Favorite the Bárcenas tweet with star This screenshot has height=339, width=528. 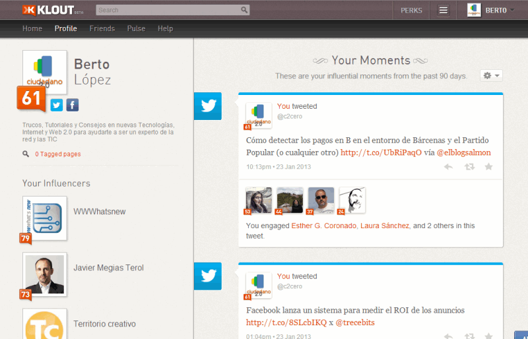[x=488, y=167]
